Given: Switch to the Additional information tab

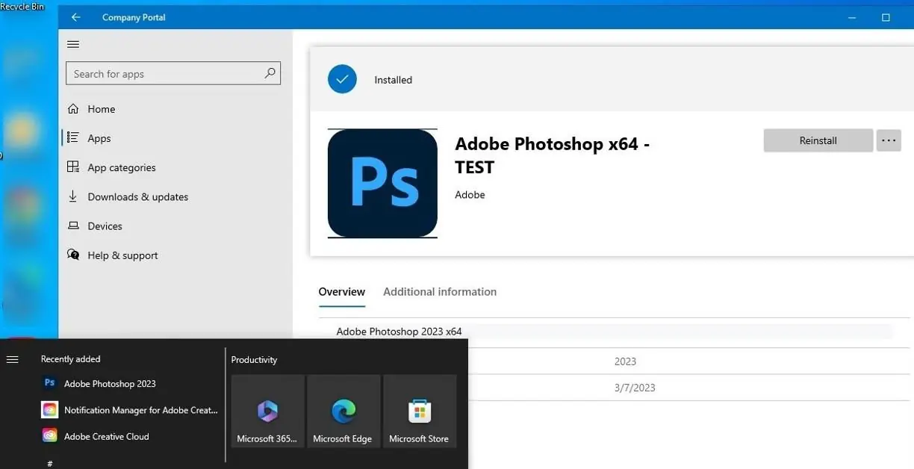Looking at the screenshot, I should click(x=440, y=291).
